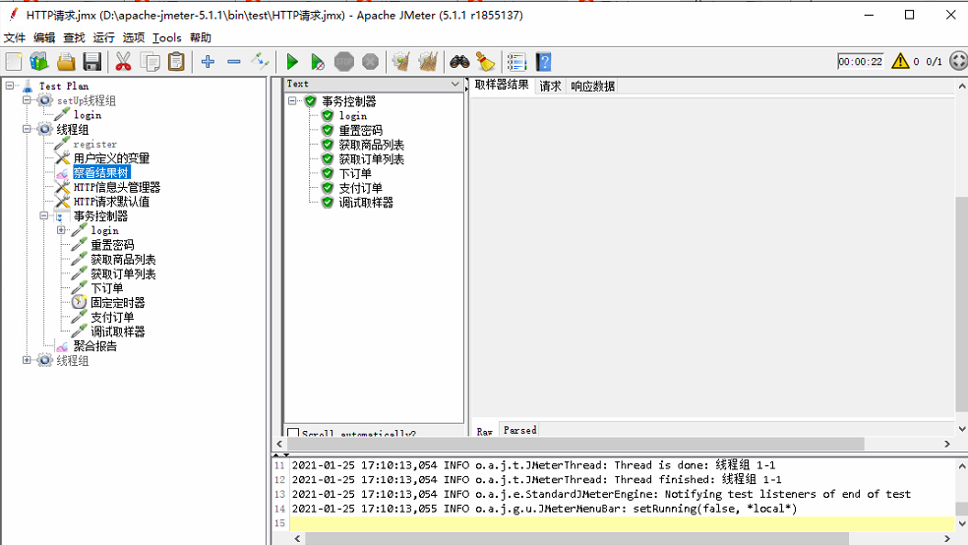Image resolution: width=968 pixels, height=545 pixels.
Task: Open the 运行 menu
Action: tap(103, 37)
